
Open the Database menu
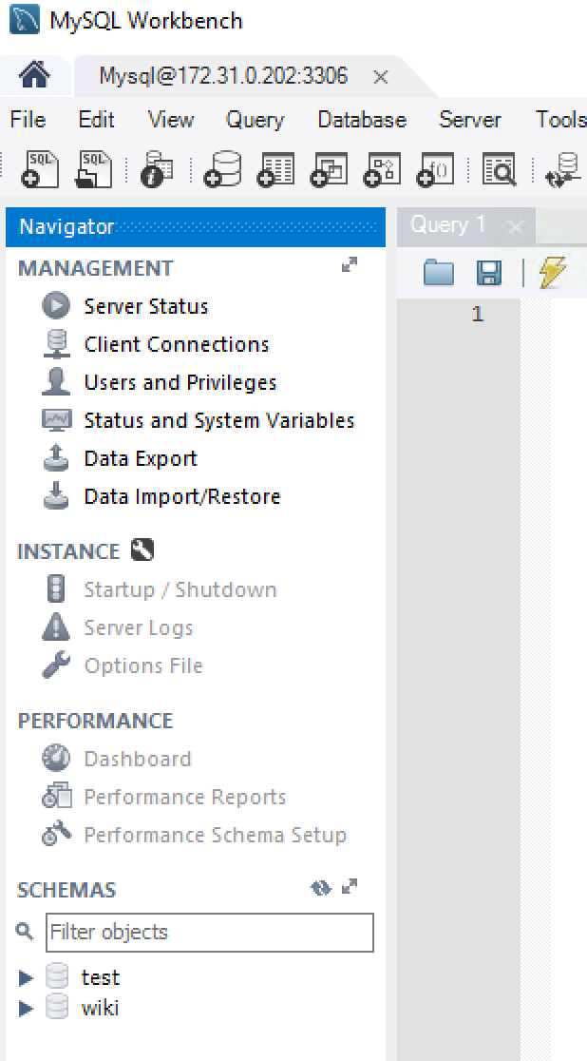pyautogui.click(x=362, y=120)
